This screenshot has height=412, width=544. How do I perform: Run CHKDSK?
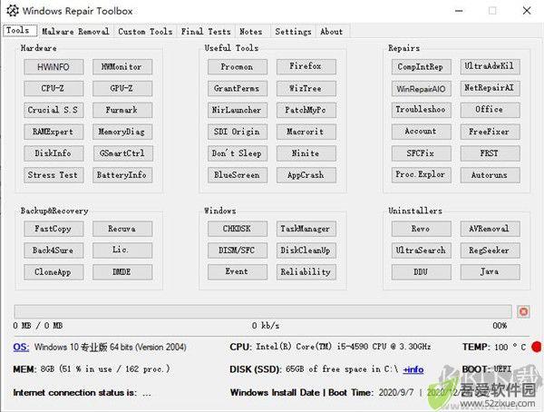pyautogui.click(x=238, y=229)
